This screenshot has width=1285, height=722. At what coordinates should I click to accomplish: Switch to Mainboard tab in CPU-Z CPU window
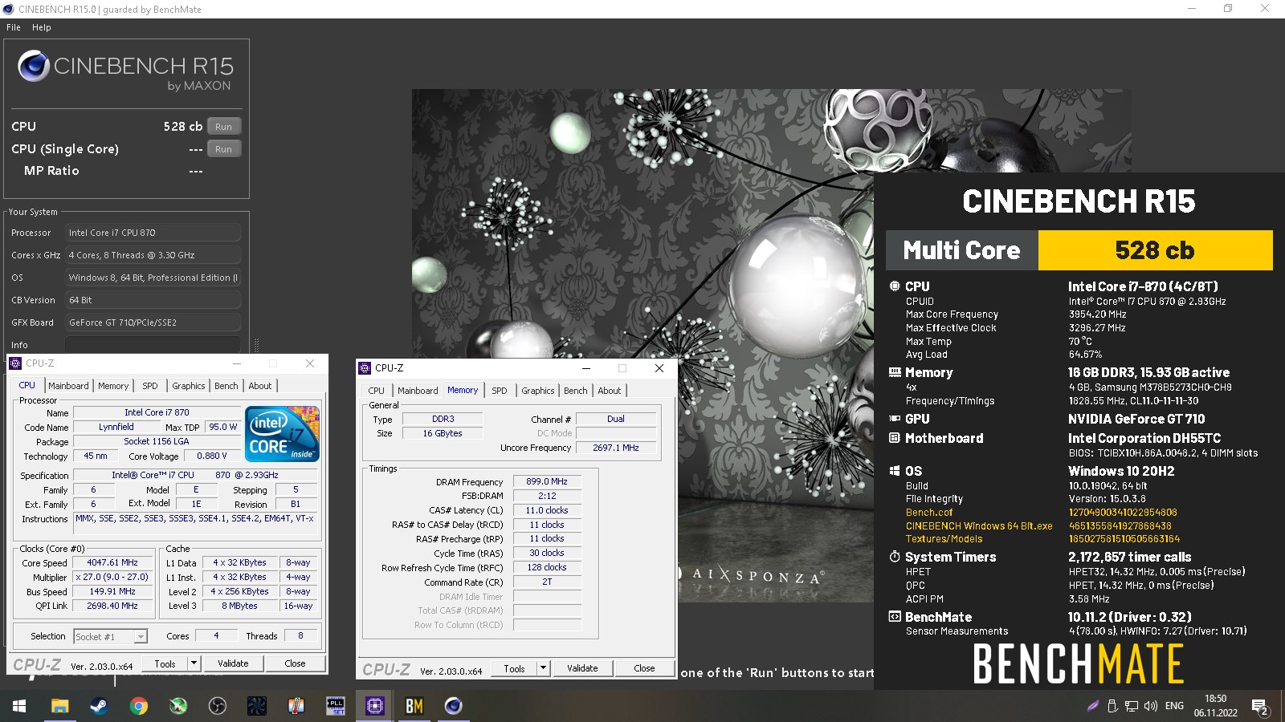click(x=68, y=386)
